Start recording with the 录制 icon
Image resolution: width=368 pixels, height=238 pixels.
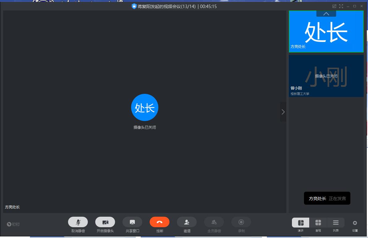(x=241, y=222)
